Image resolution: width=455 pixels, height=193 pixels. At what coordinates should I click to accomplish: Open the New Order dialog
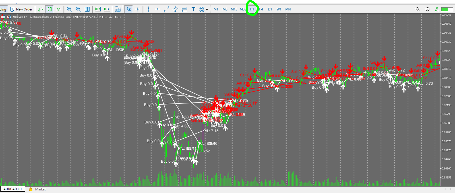click(x=21, y=9)
